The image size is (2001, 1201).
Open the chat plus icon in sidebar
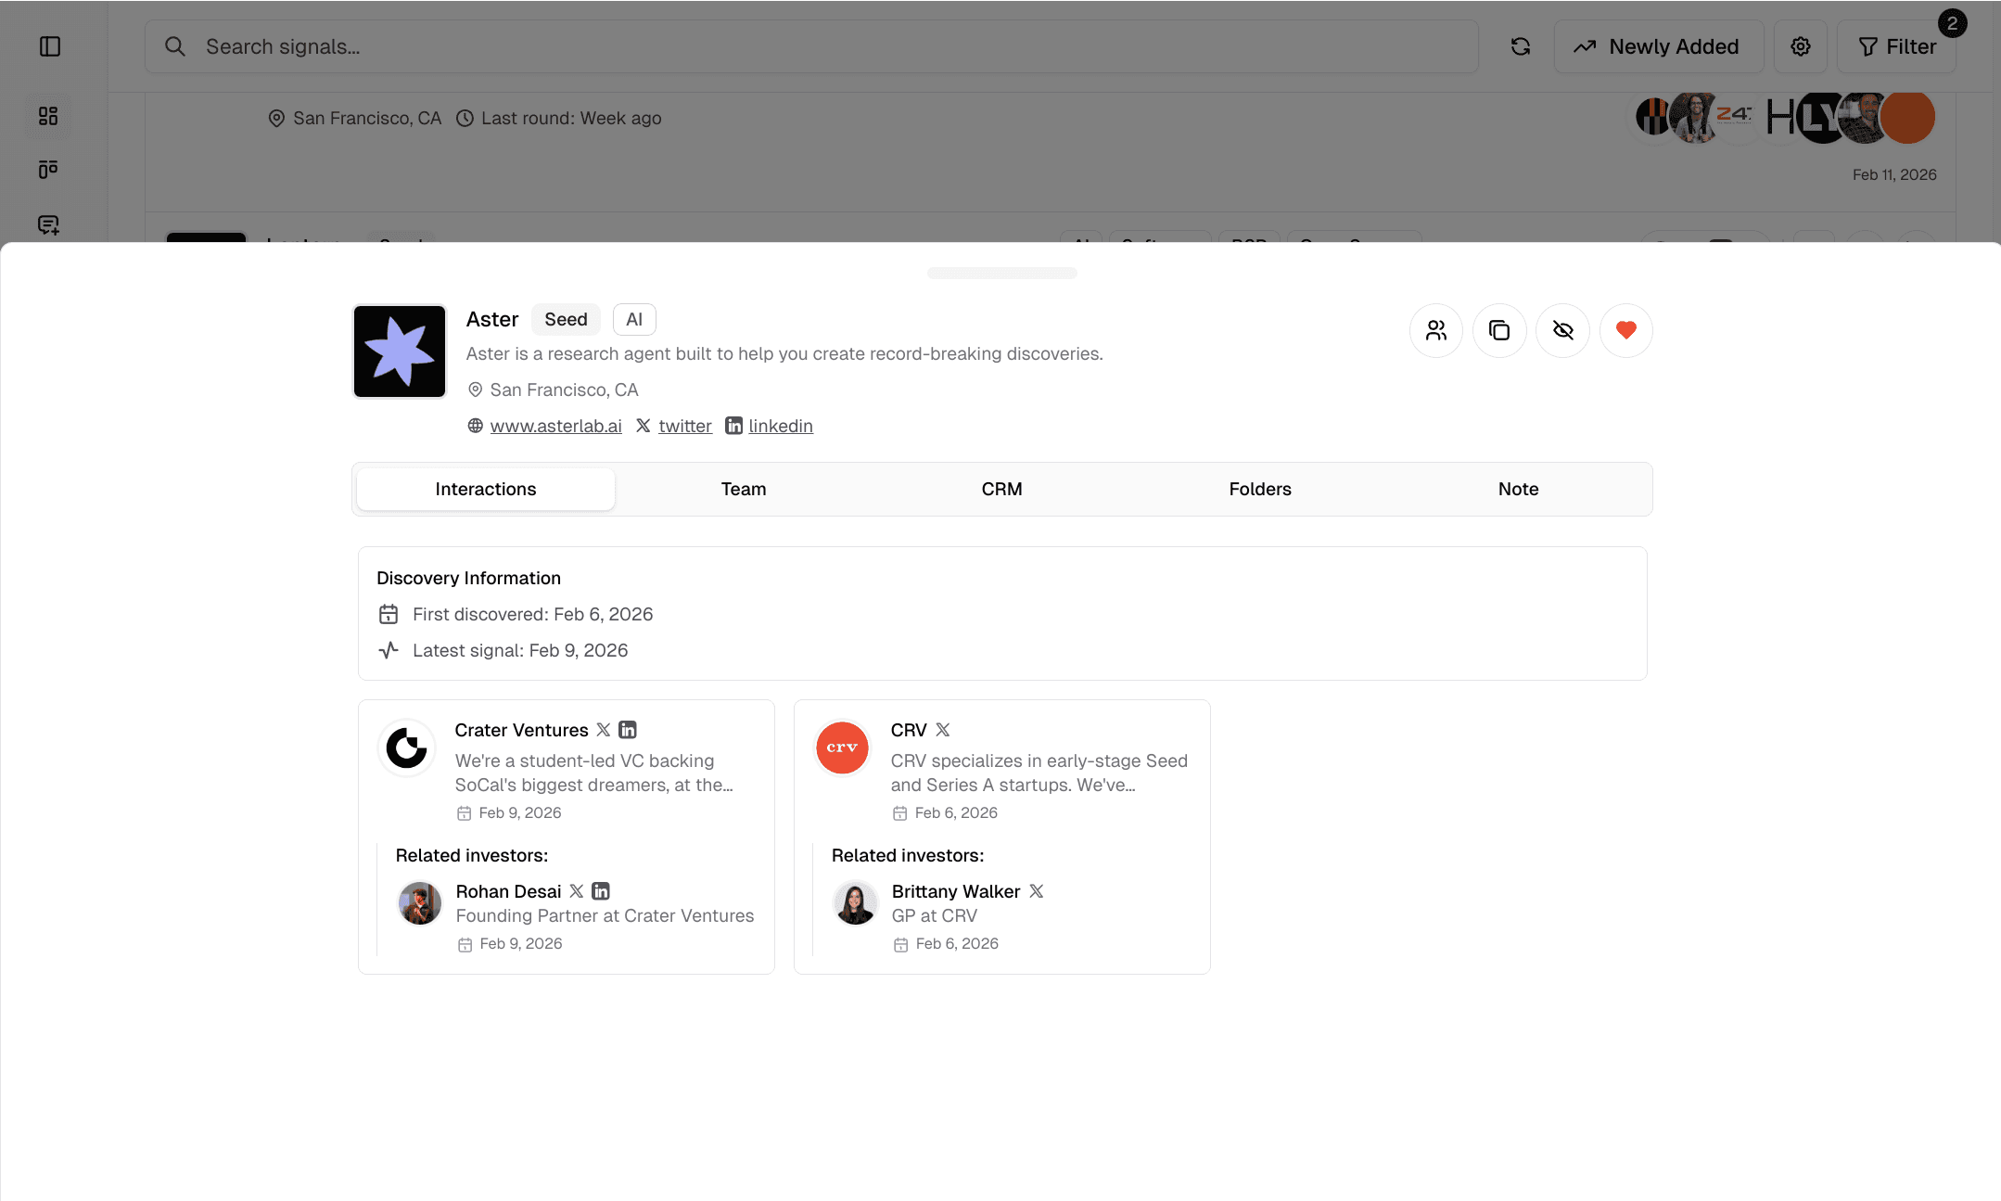(x=48, y=224)
